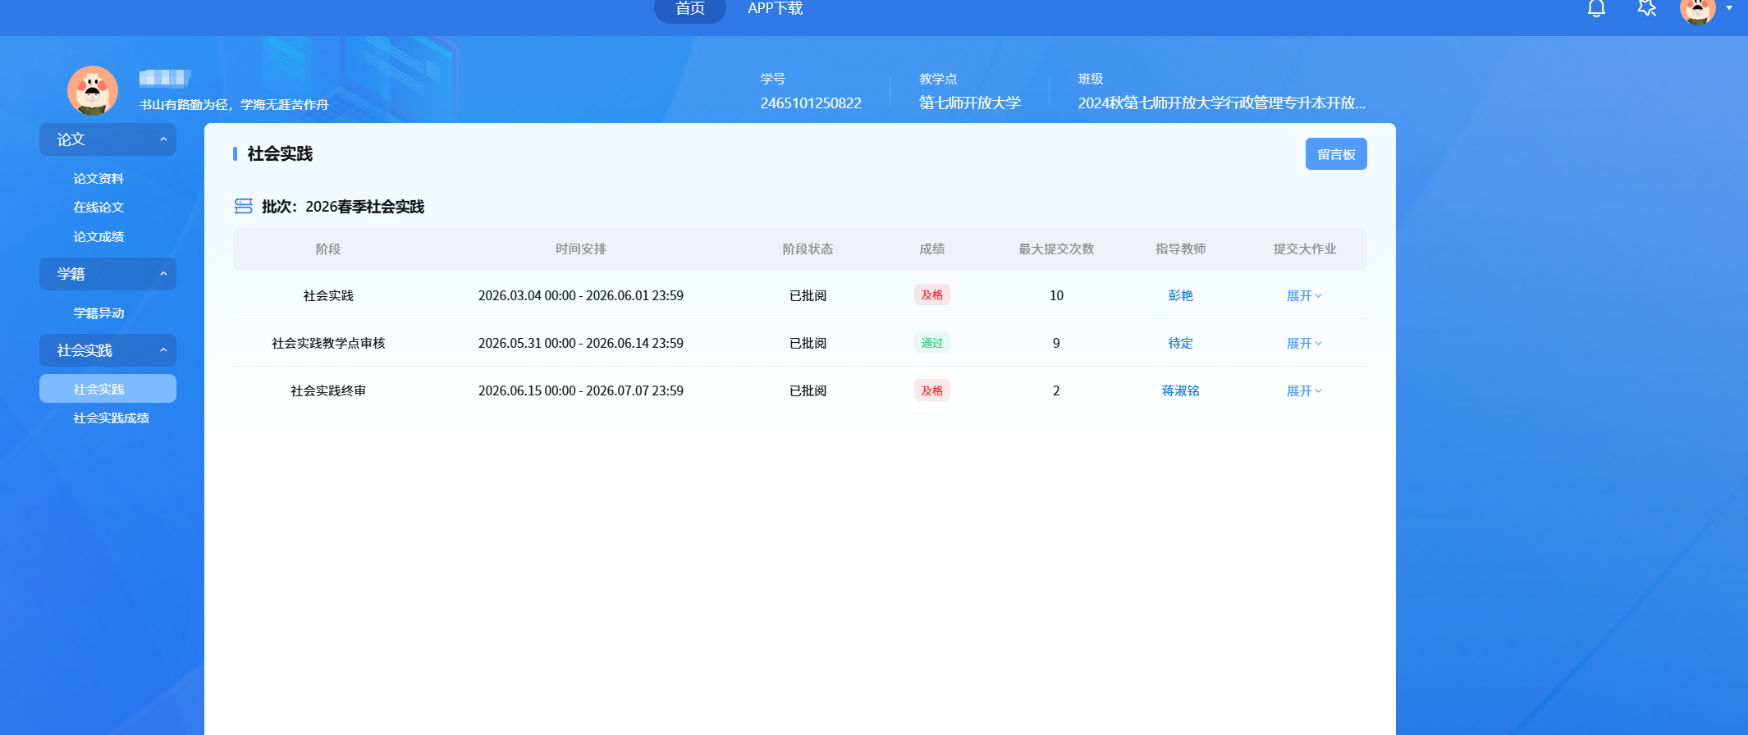Click the dropdown arrow beside header avatar

(1729, 8)
